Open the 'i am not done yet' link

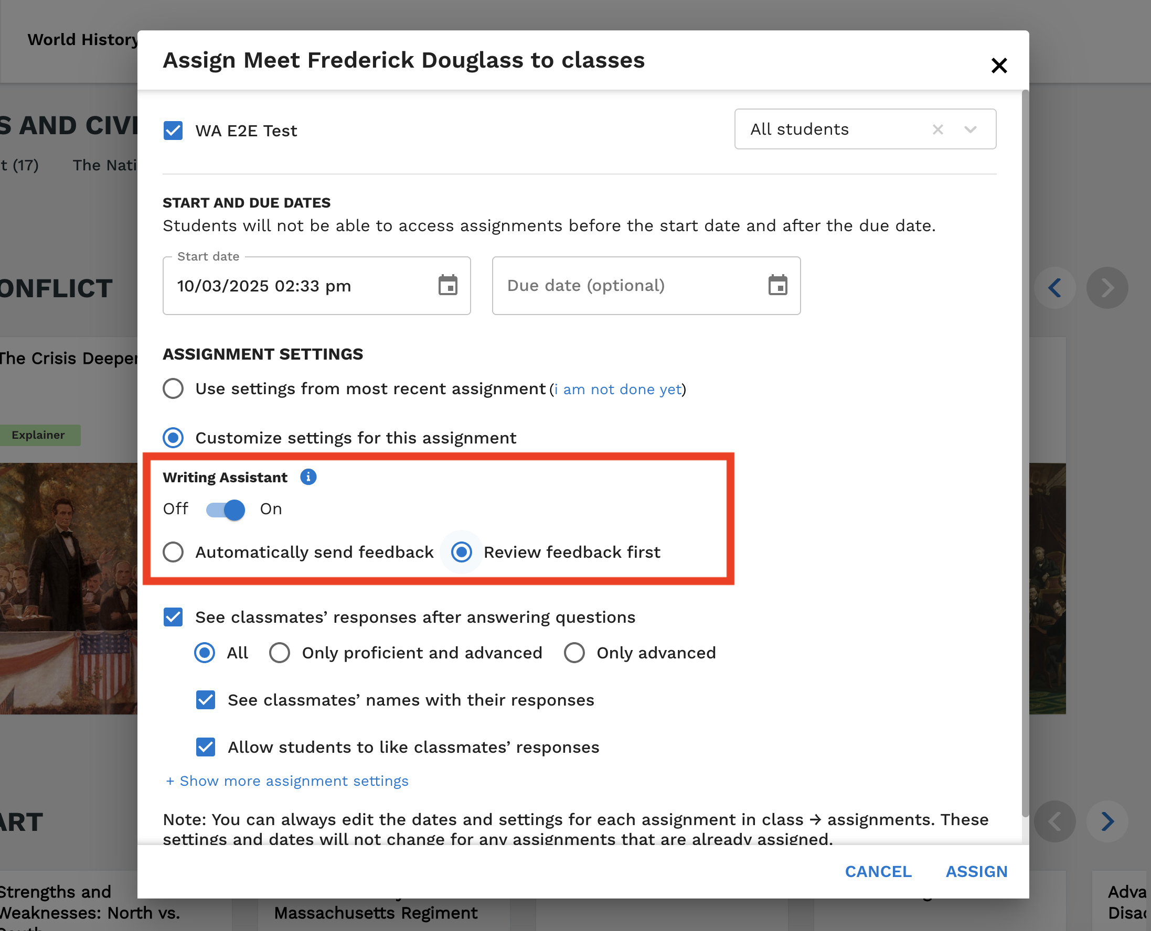(x=617, y=389)
